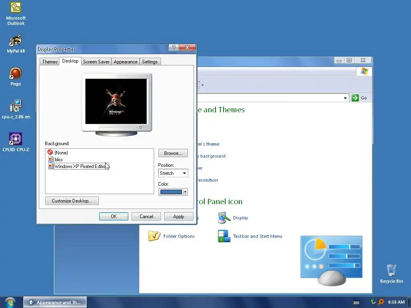Click Taskbar and Start Menu link
411x308 pixels.
point(257,236)
